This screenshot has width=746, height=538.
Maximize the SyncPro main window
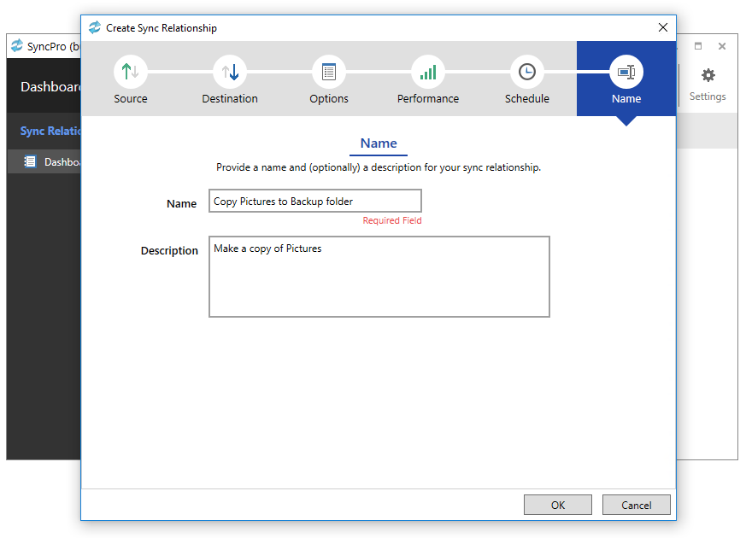pos(698,46)
